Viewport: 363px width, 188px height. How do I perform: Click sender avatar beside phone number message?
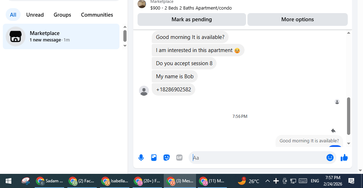pos(144,91)
